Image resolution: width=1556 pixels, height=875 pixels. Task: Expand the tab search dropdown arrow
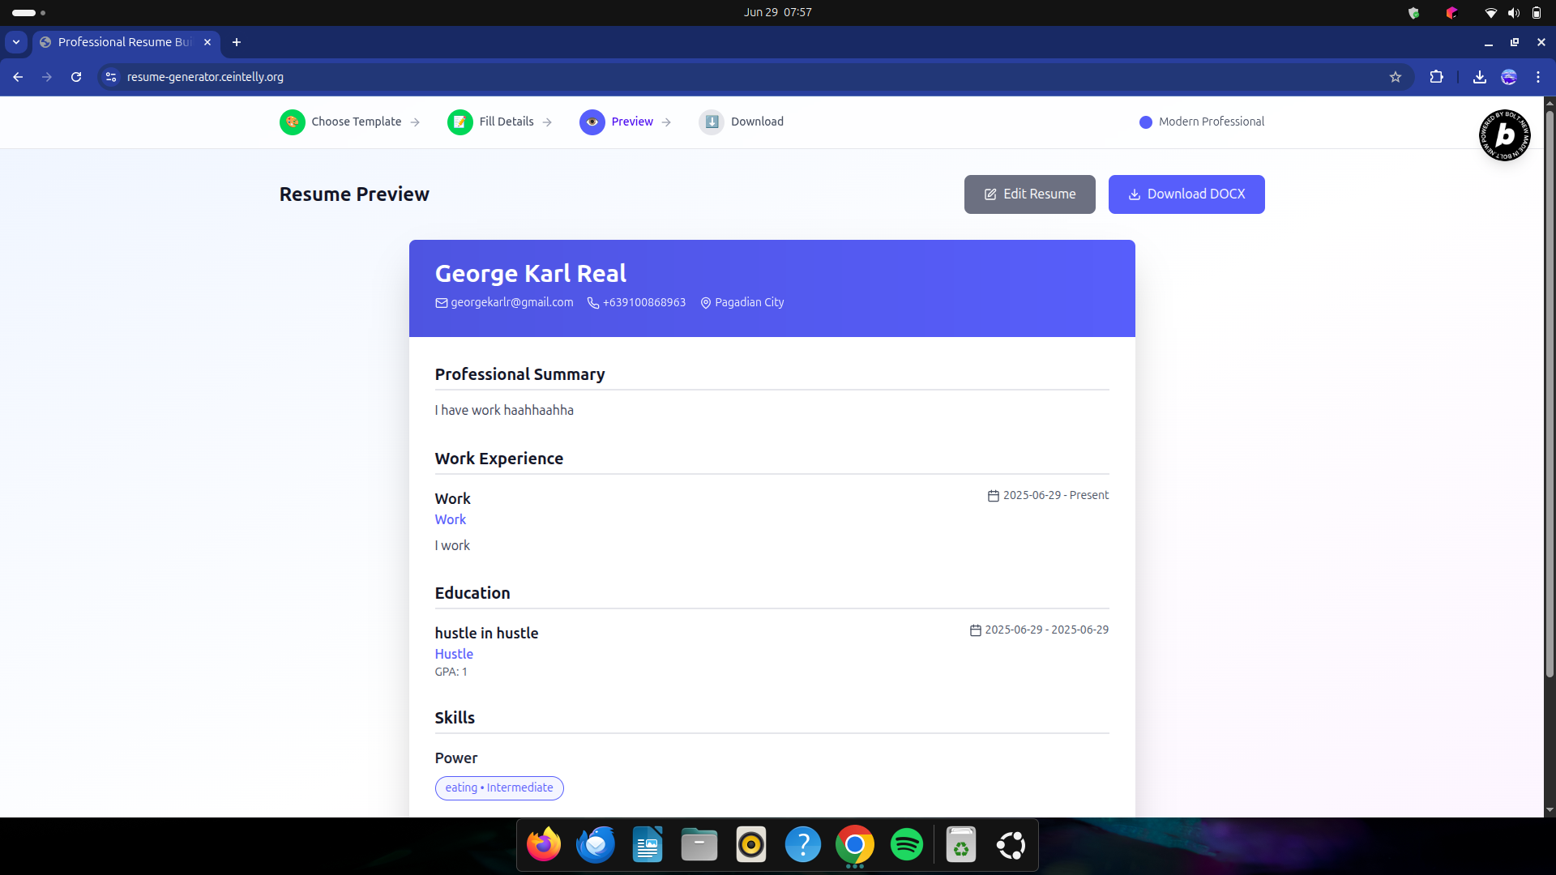tap(16, 42)
